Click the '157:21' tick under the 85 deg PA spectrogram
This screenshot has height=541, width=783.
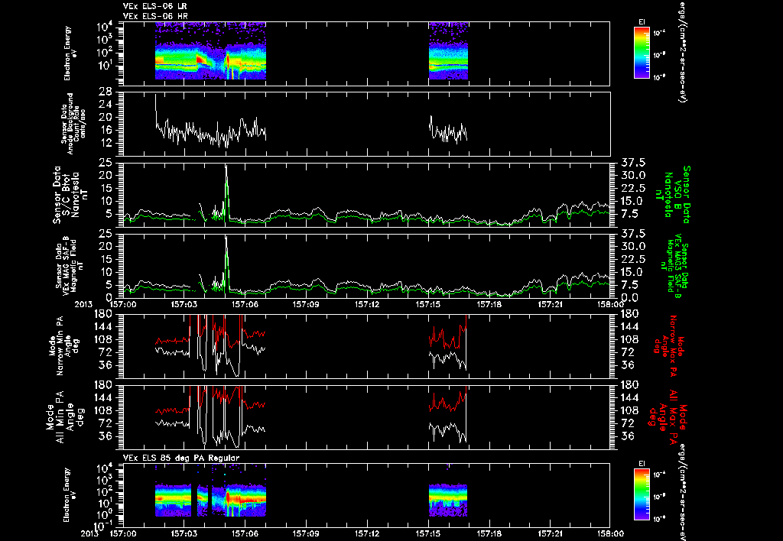click(x=551, y=533)
